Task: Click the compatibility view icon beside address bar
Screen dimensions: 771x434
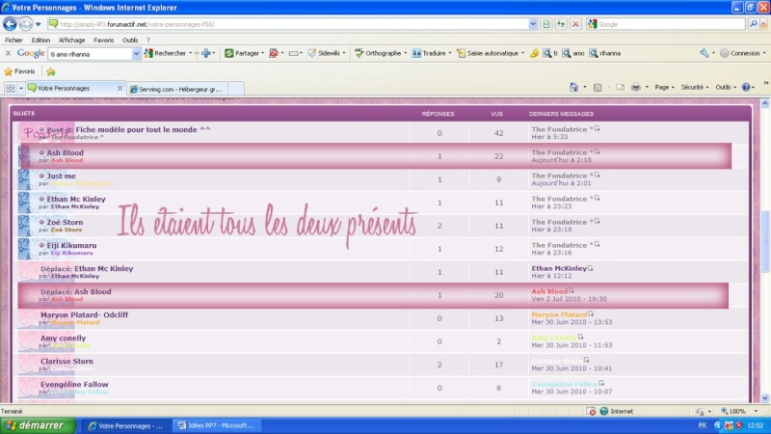Action: pyautogui.click(x=546, y=24)
